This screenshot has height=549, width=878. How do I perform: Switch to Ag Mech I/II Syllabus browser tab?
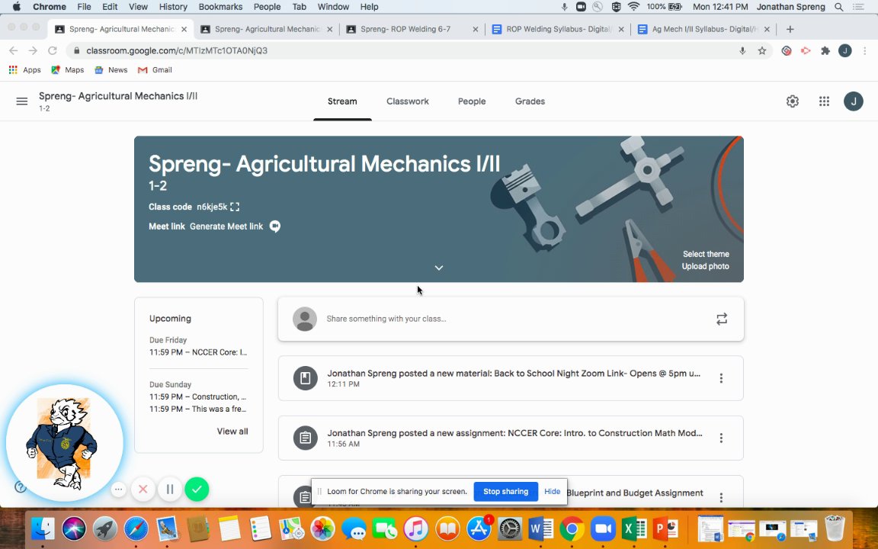[703, 29]
